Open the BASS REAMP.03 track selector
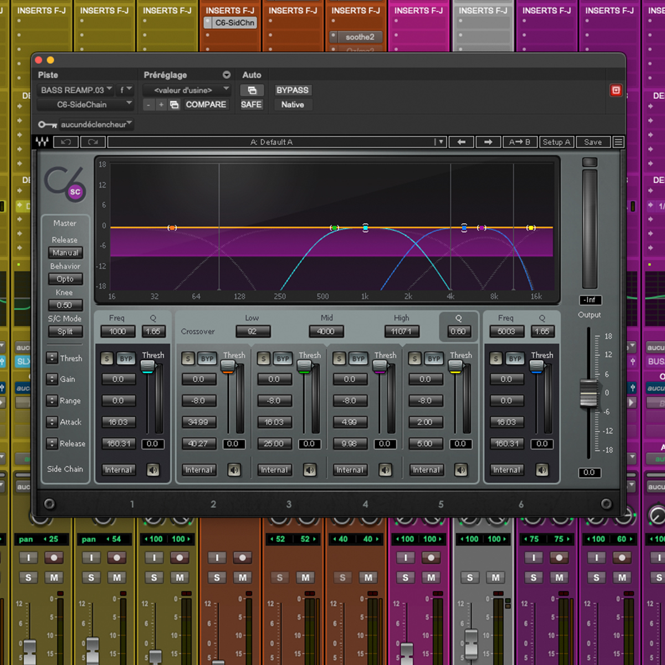The width and height of the screenshot is (665, 665). point(76,90)
